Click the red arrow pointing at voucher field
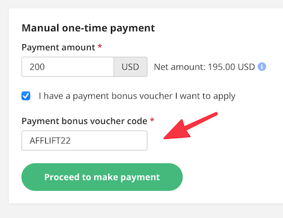The height and width of the screenshot is (218, 283). [191, 126]
